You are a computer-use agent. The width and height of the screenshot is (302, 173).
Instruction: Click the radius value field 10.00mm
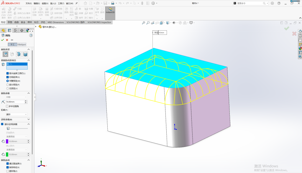15,102
